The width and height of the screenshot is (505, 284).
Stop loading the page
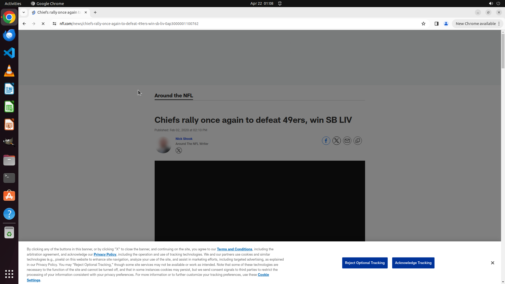tap(43, 24)
